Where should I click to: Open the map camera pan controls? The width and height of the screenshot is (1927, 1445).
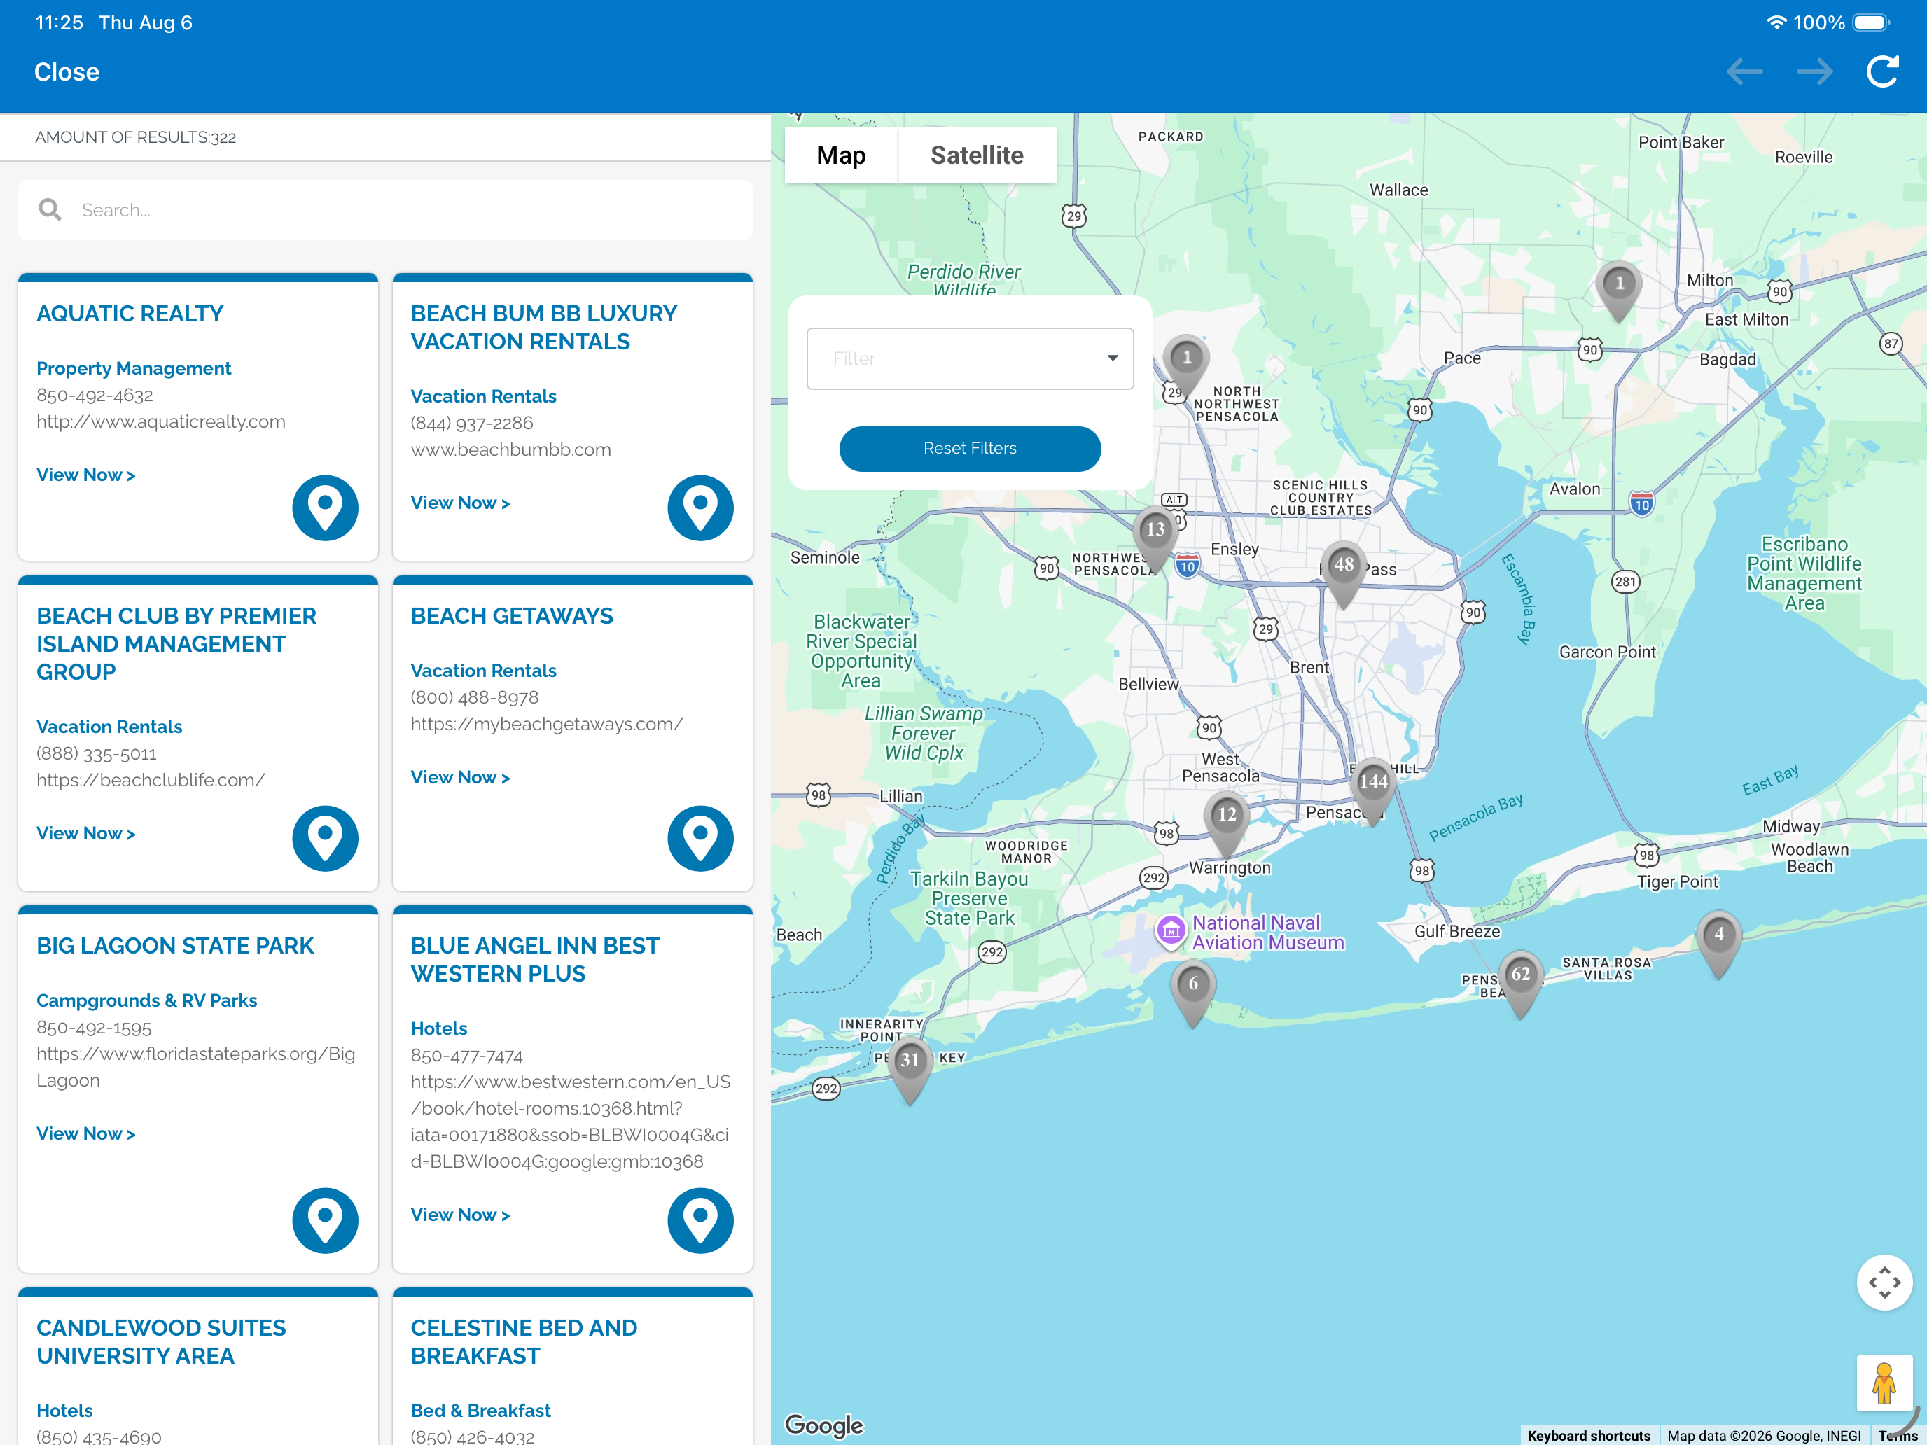click(1884, 1282)
